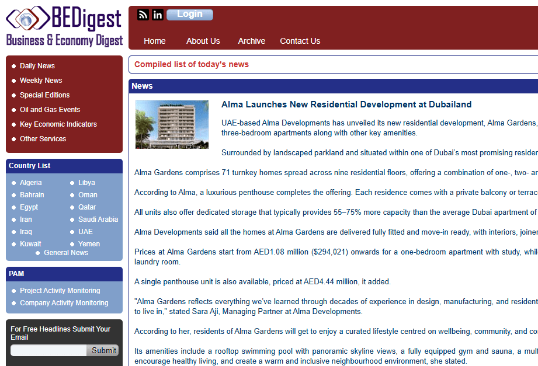Click the PAM panel heading

click(16, 274)
